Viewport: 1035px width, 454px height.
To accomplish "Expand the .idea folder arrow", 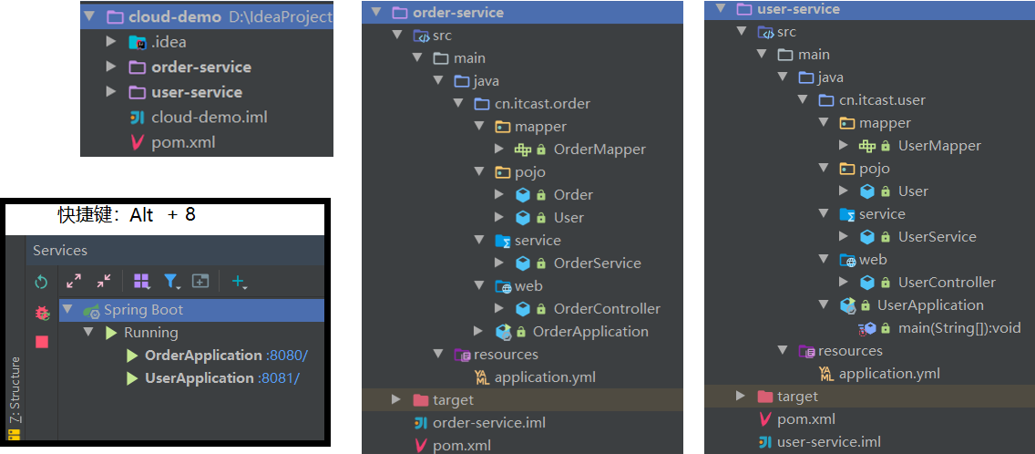I will (111, 42).
